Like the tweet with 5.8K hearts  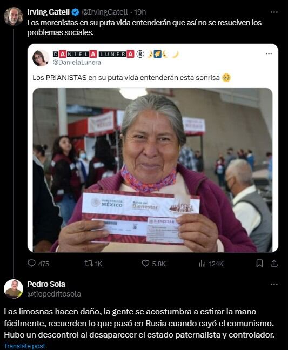[145, 264]
